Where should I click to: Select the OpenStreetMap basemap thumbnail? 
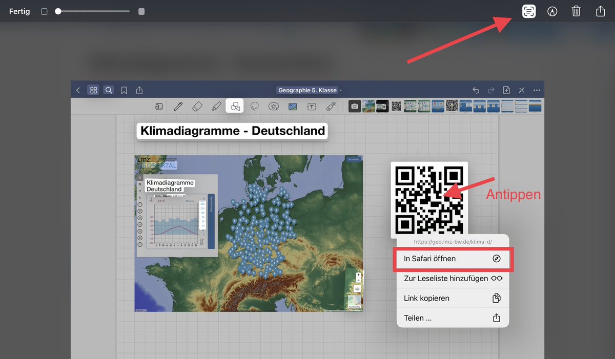(354, 302)
